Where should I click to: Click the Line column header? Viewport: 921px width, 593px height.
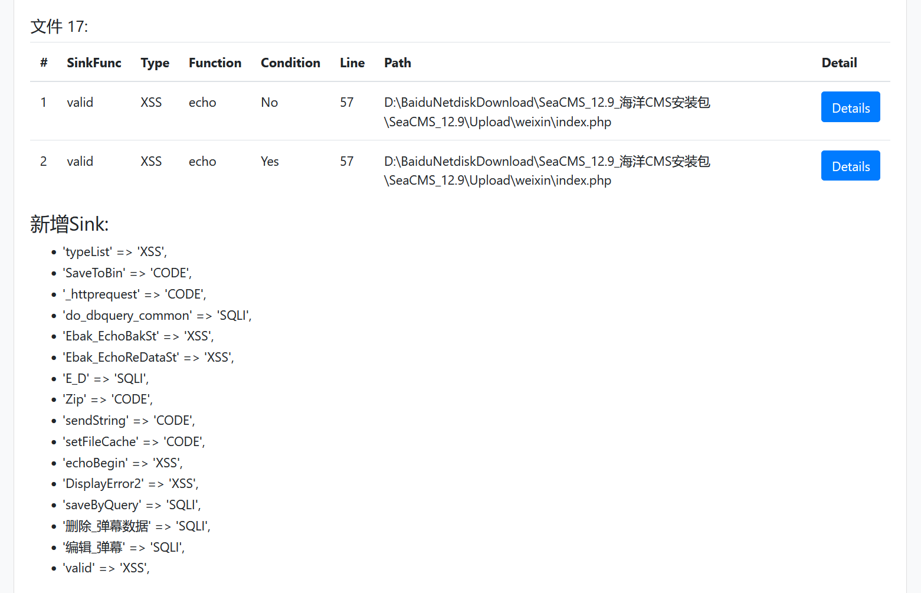click(352, 63)
